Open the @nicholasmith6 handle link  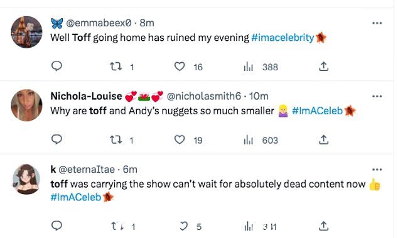pyautogui.click(x=203, y=96)
